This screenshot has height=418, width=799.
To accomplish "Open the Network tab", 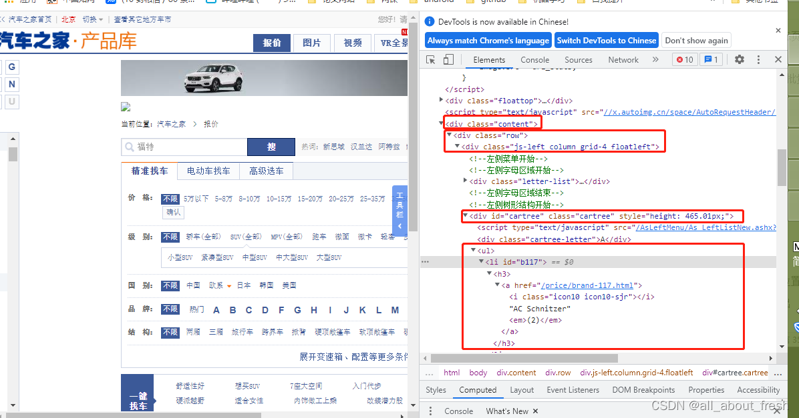I will click(x=623, y=59).
